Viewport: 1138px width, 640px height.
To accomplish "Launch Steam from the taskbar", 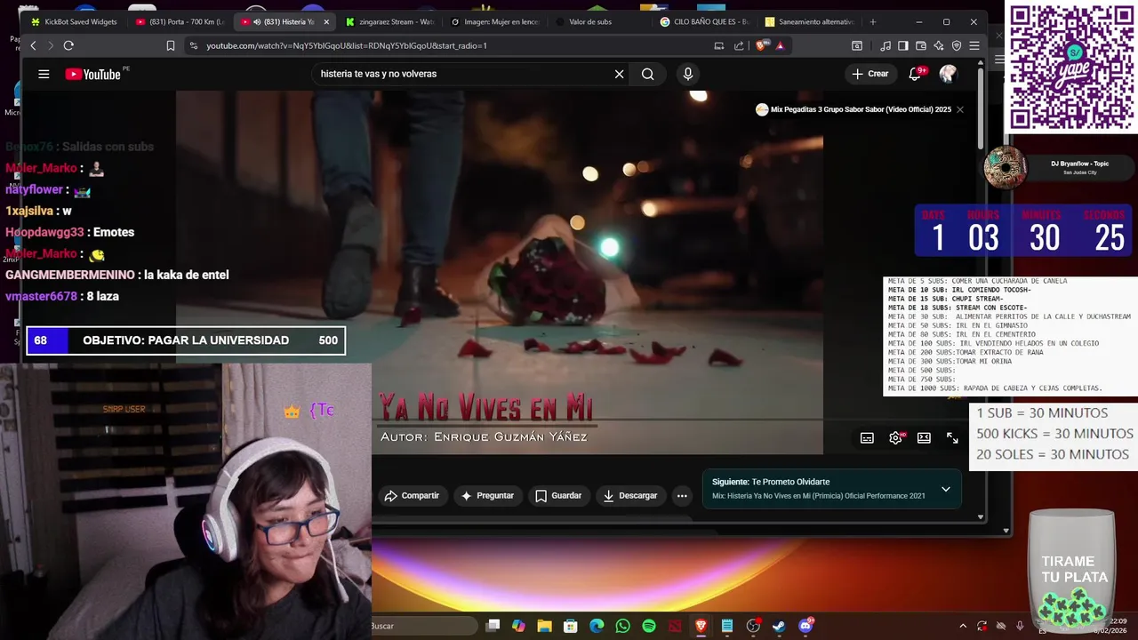I will click(x=779, y=626).
